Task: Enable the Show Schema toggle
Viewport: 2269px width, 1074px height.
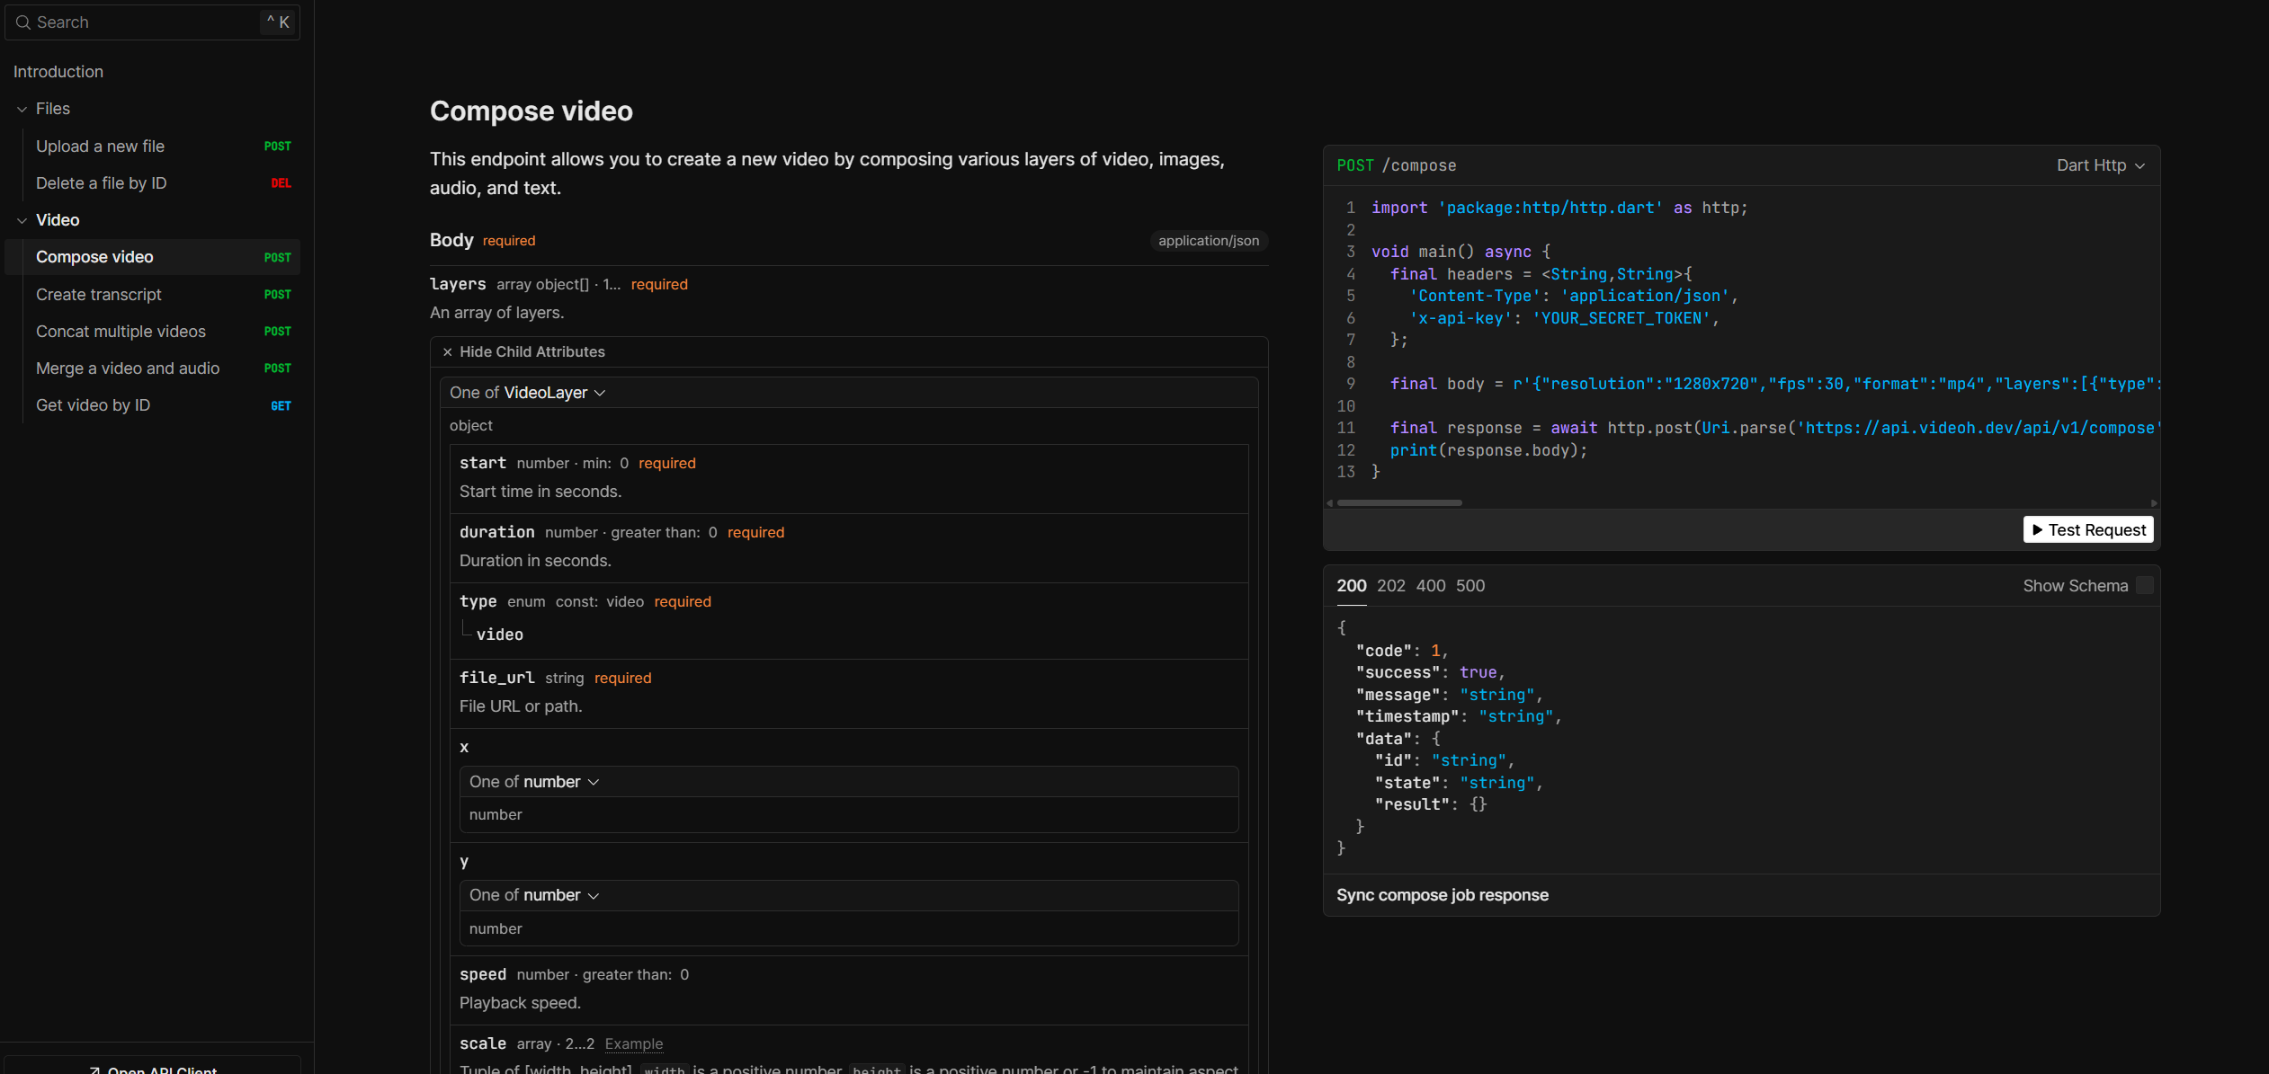Action: [x=2145, y=585]
